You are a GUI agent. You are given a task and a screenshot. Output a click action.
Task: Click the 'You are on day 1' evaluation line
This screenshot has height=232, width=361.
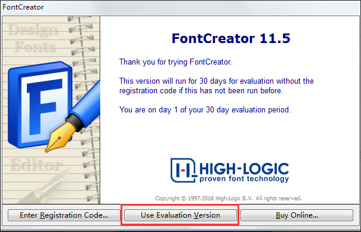[x=205, y=110]
